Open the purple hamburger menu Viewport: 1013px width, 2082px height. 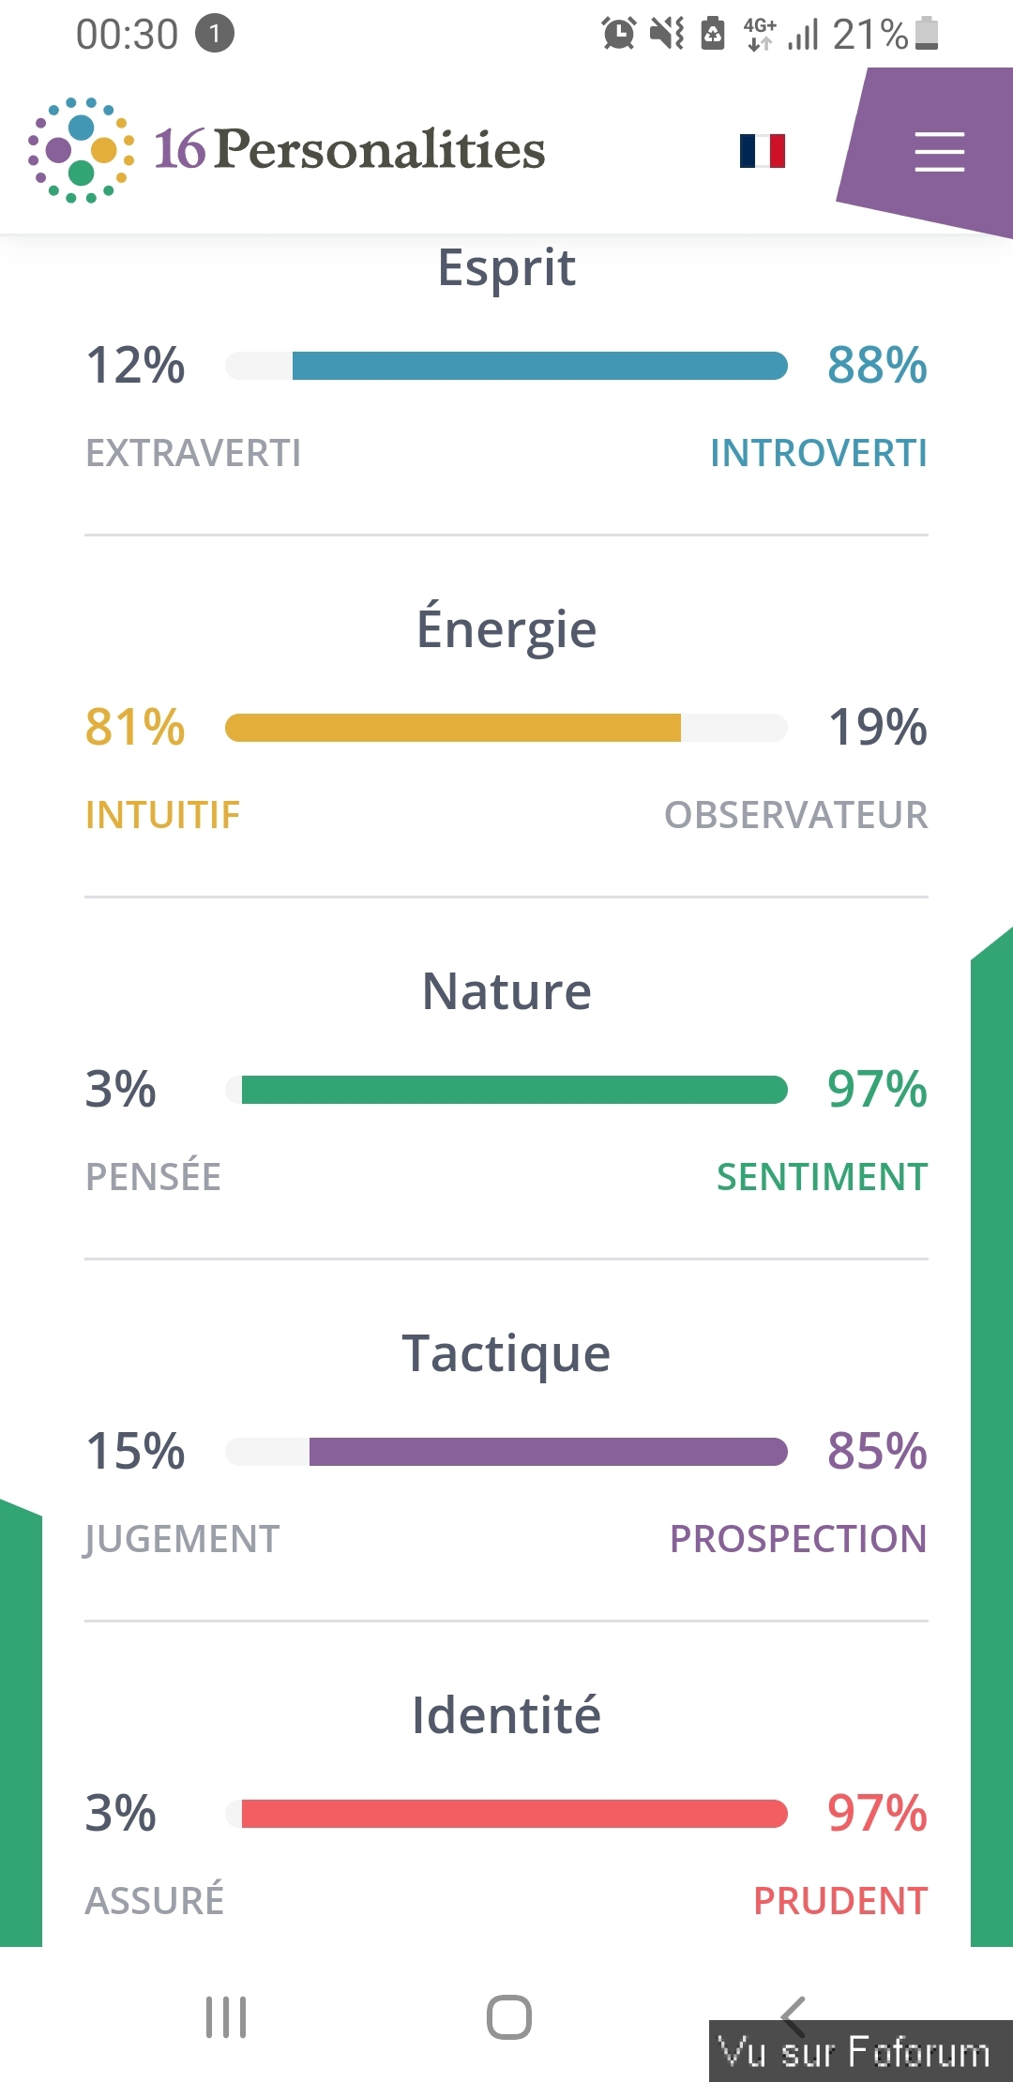939,152
